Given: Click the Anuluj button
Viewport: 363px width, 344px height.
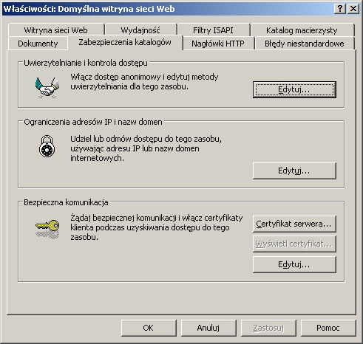Looking at the screenshot, I should (x=208, y=328).
